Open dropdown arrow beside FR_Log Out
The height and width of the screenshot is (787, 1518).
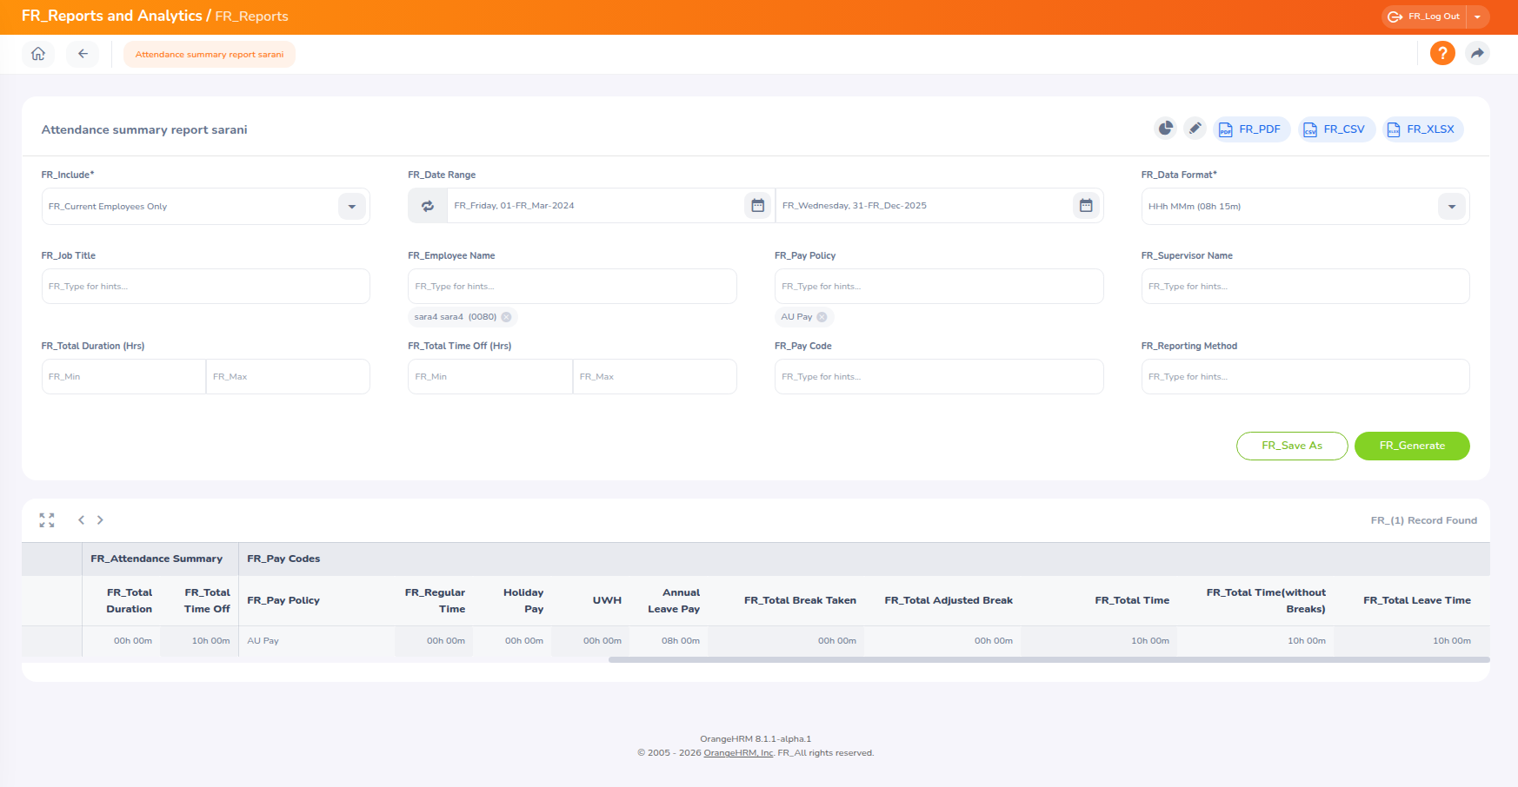point(1477,17)
